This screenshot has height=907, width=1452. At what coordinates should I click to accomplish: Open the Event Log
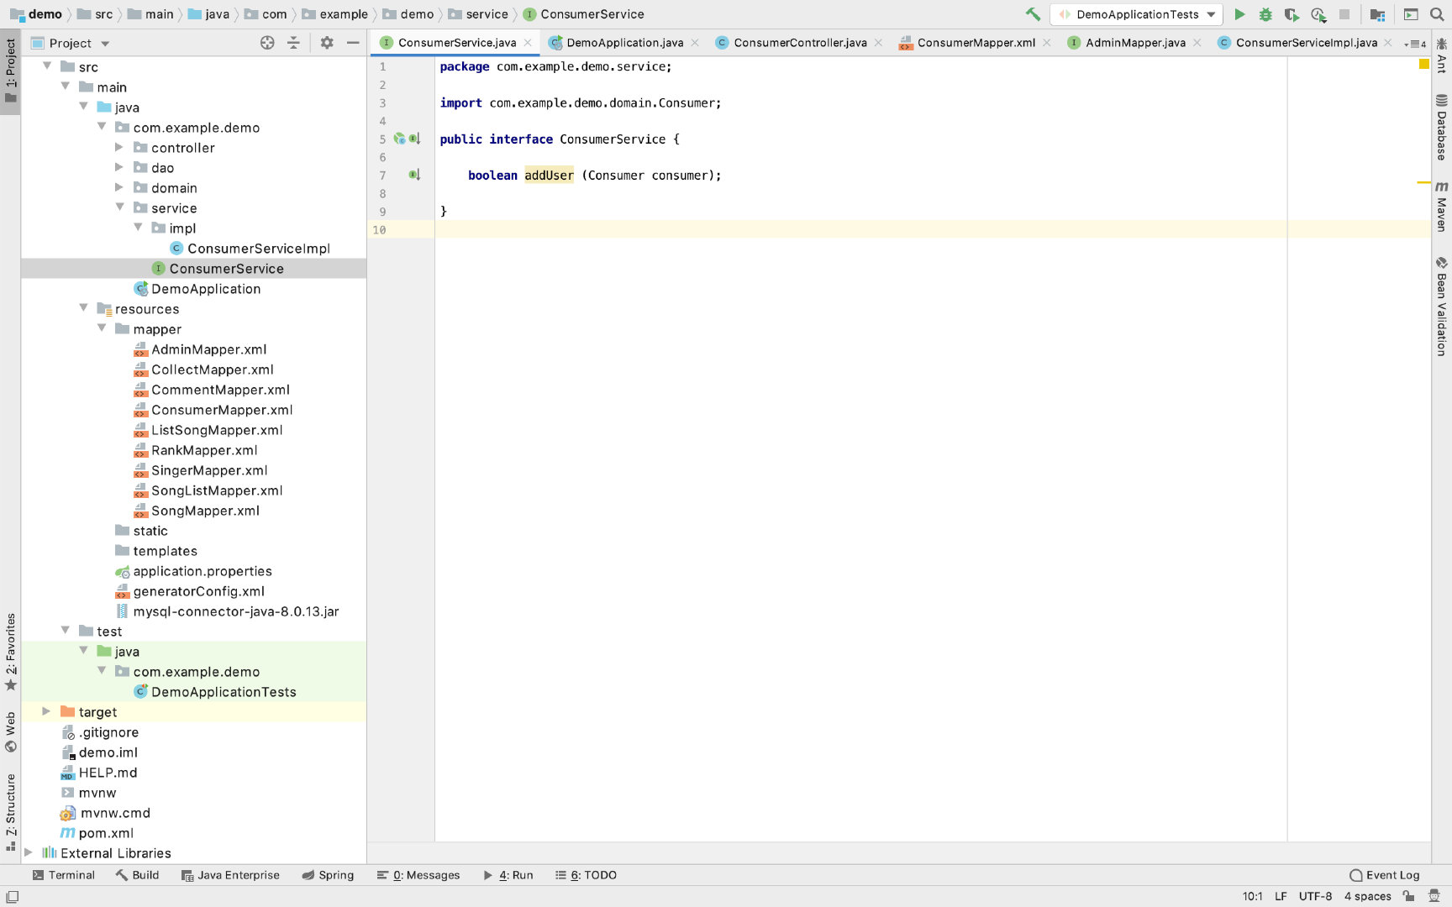point(1385,875)
